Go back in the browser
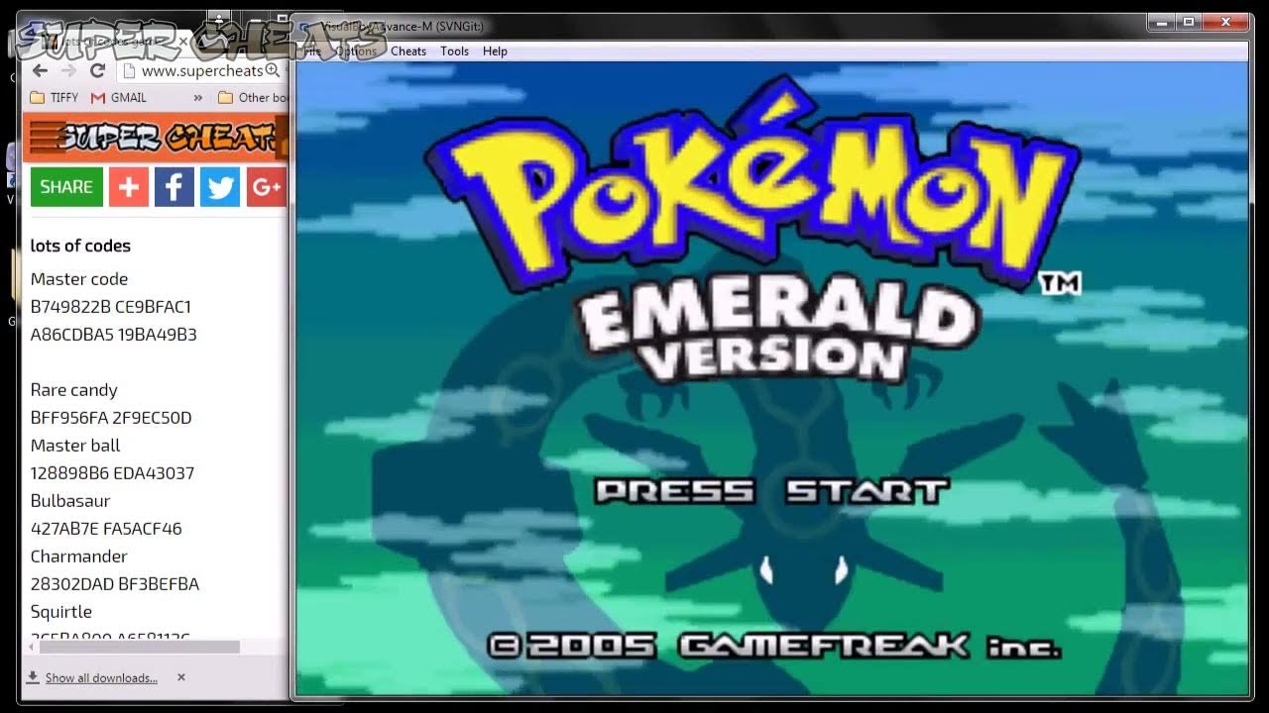Viewport: 1269px width, 713px height. pyautogui.click(x=40, y=70)
